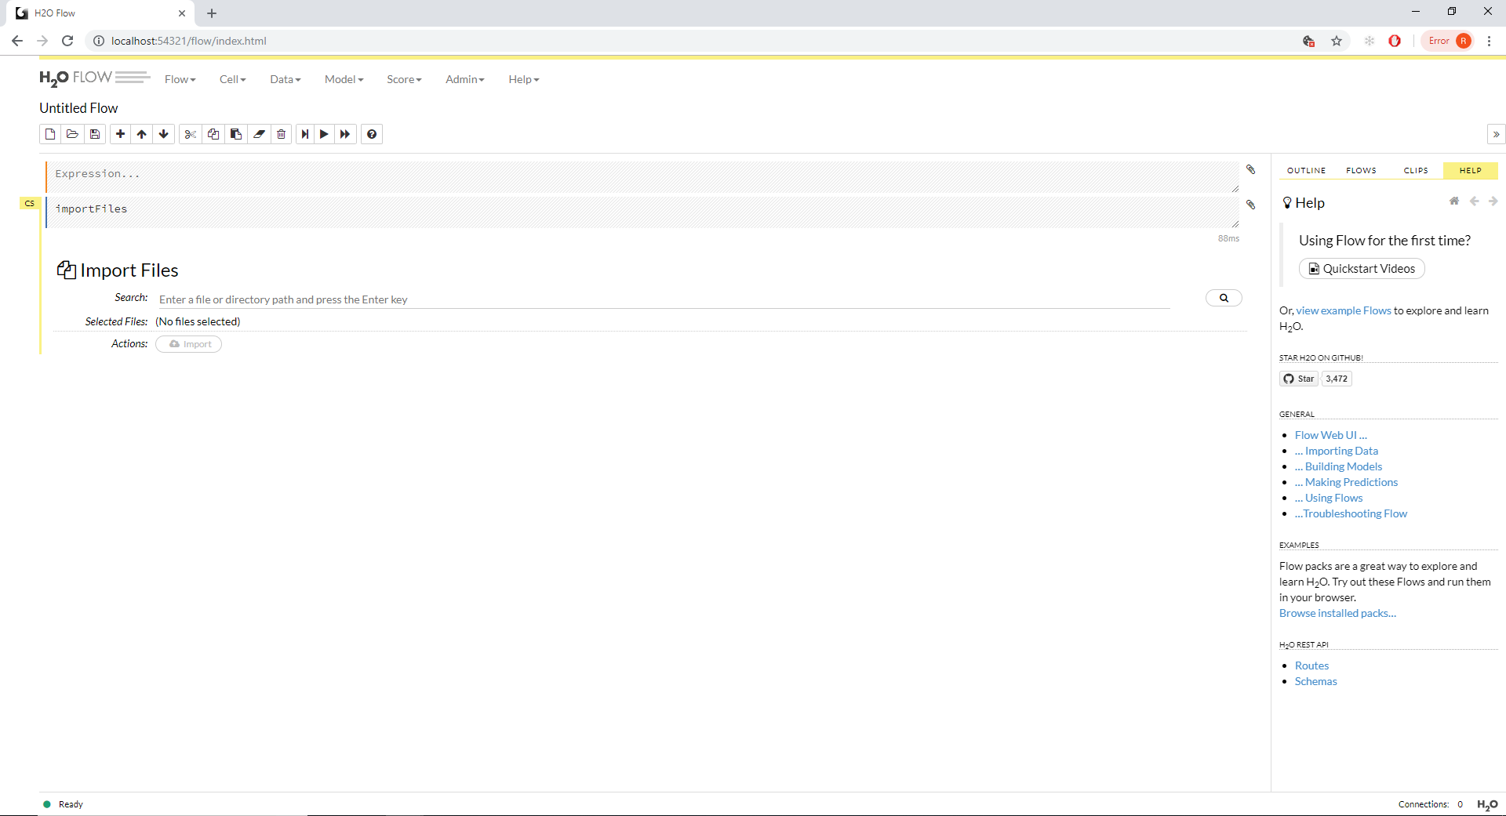Viewport: 1506px width, 816px height.
Task: Click the 3,472 GitHub star count
Action: point(1337,379)
